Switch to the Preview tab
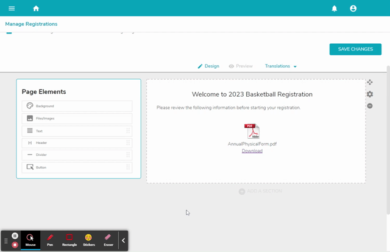The width and height of the screenshot is (390, 252). tap(241, 66)
